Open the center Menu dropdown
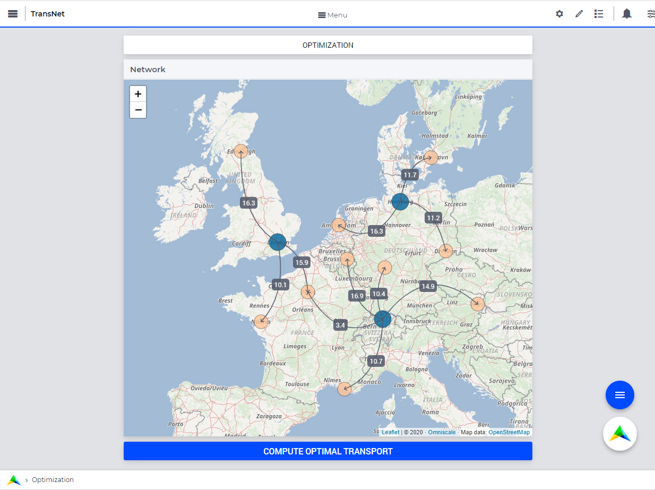 (x=332, y=15)
